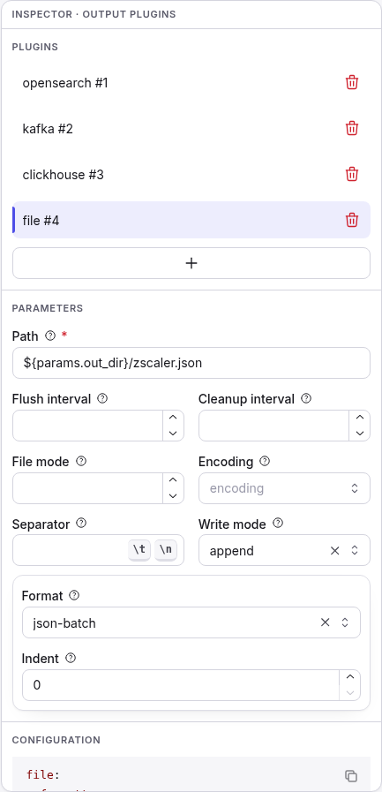This screenshot has width=382, height=792.
Task: Show help for the Path parameter
Action: (x=49, y=336)
